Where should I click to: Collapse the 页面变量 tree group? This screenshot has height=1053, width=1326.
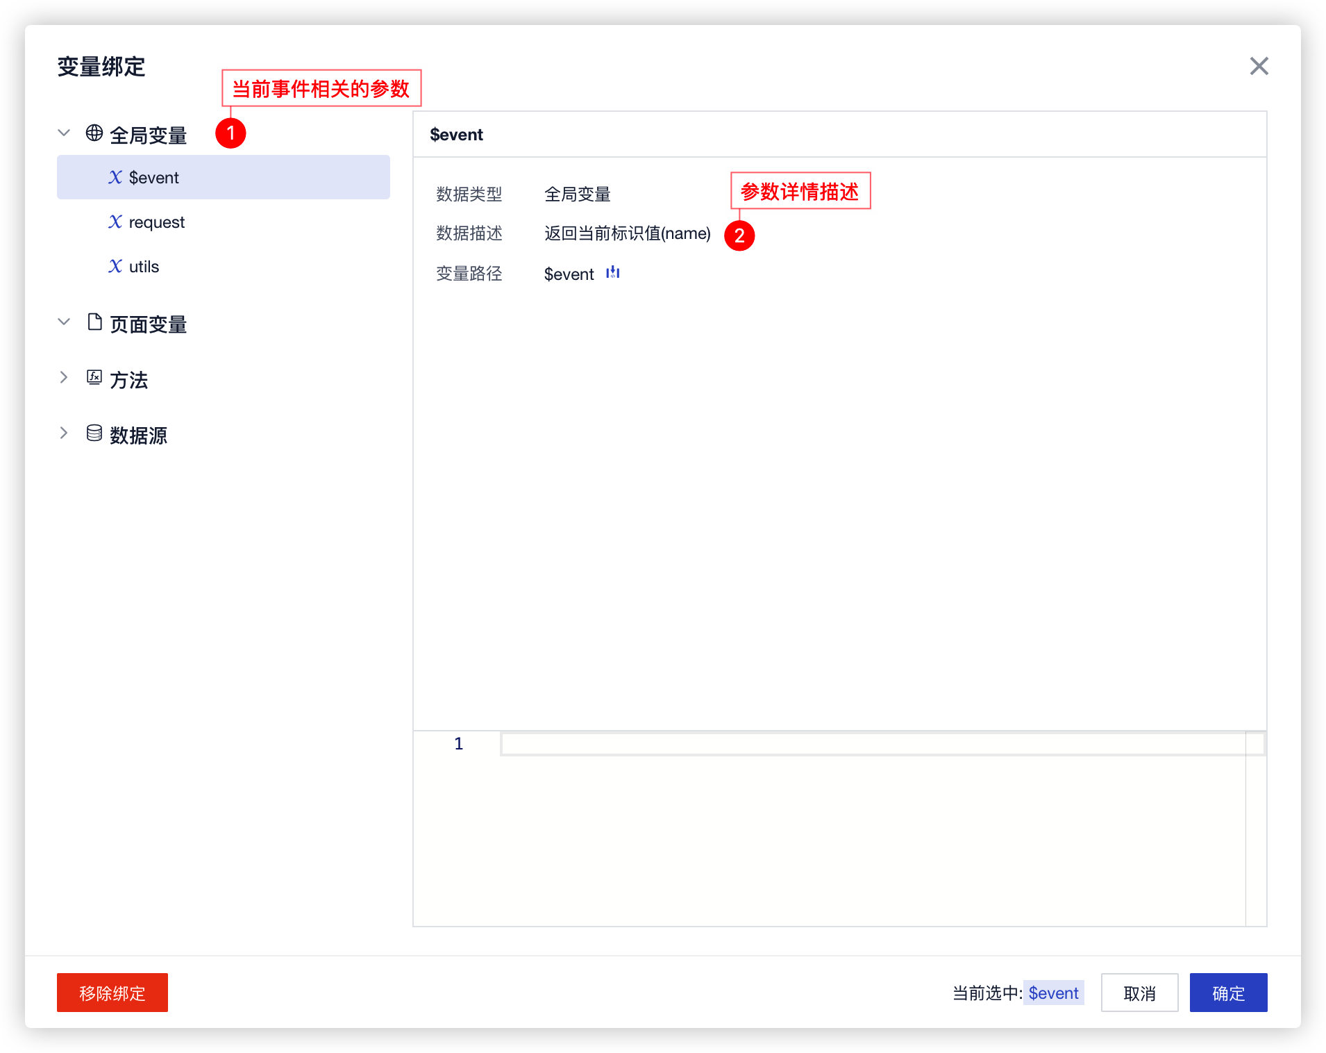(64, 322)
